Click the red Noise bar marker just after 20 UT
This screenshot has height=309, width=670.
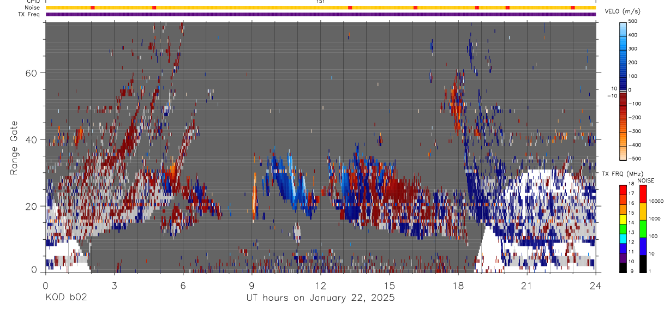click(x=507, y=8)
